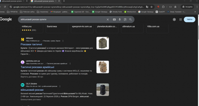
Task: Open the translate page icon in the address bar
Action: click(x=147, y=7)
